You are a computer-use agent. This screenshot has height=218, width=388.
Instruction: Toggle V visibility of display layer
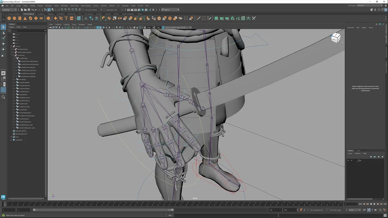tap(348, 161)
